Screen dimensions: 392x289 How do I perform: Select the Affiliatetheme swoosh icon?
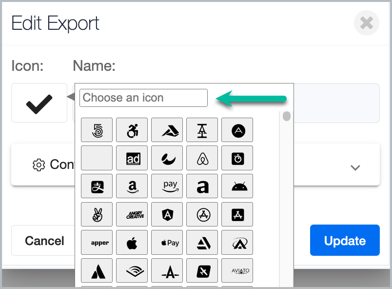point(167,158)
